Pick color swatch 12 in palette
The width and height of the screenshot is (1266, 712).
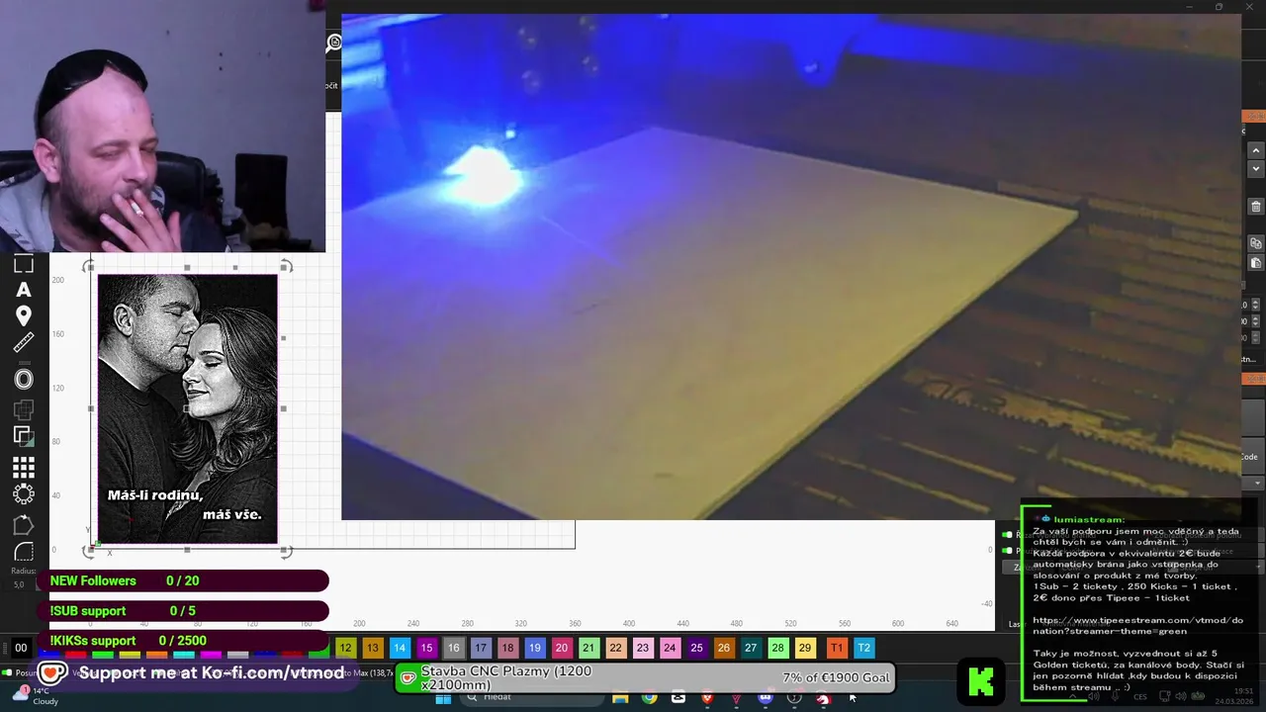(345, 648)
